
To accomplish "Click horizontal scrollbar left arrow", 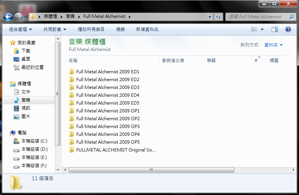I will [65, 170].
